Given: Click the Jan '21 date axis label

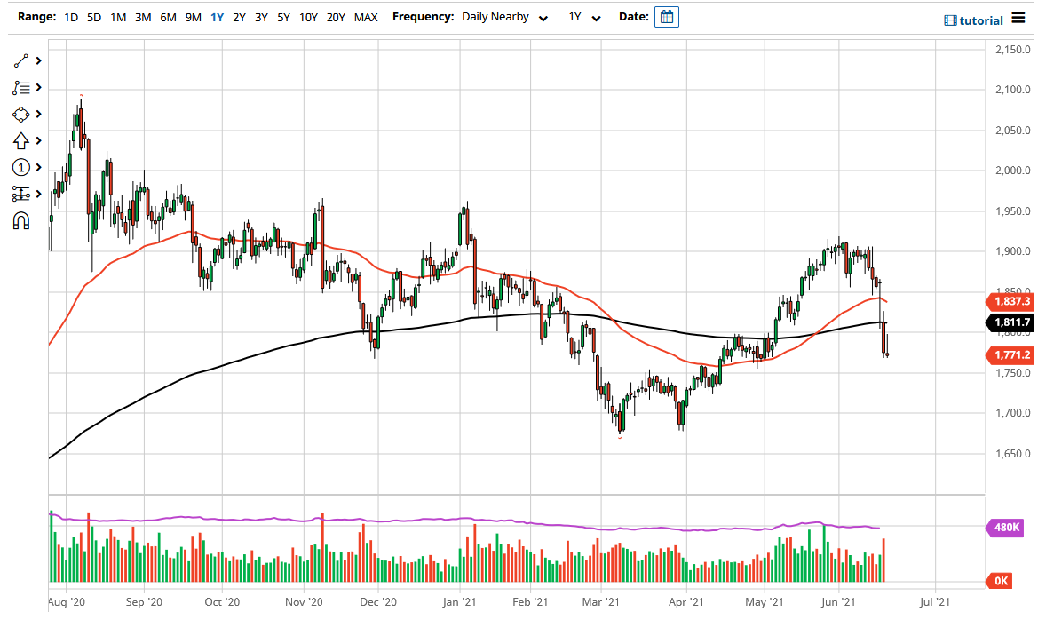Looking at the screenshot, I should (459, 602).
